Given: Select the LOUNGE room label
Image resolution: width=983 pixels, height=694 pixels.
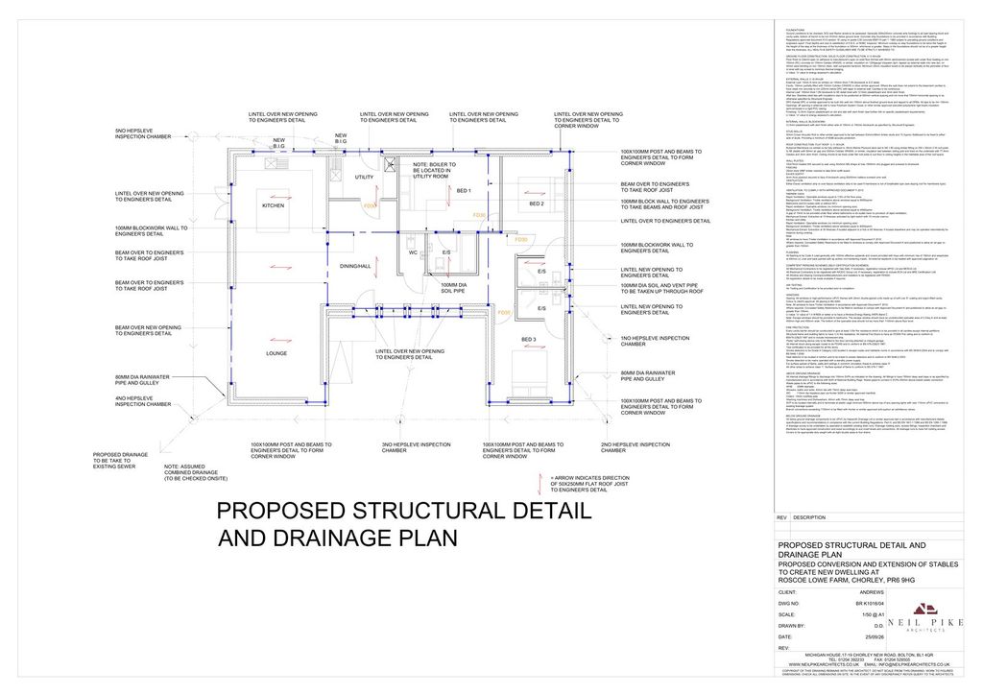Looking at the screenshot, I should (276, 353).
